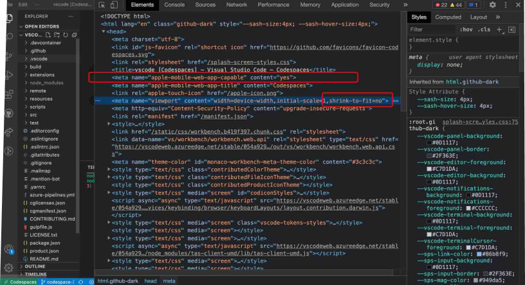The width and height of the screenshot is (525, 285).
Task: Open the GitHub view in activity bar
Action: coord(9,113)
